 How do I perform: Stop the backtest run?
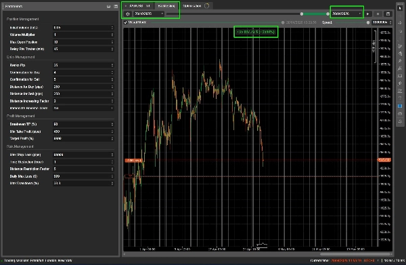click(x=378, y=14)
